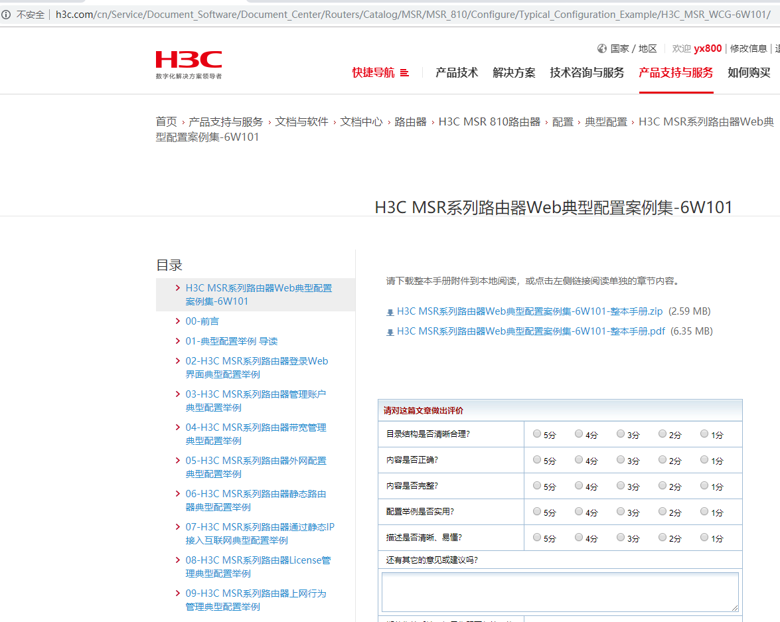Click arrow beside 03 管理账户 entry
This screenshot has width=780, height=622.
coord(178,394)
